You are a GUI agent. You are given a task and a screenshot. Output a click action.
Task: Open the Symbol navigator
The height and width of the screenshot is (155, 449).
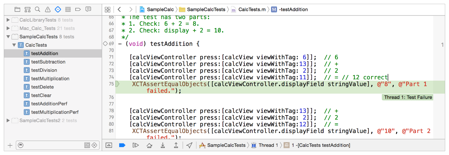(x=28, y=9)
